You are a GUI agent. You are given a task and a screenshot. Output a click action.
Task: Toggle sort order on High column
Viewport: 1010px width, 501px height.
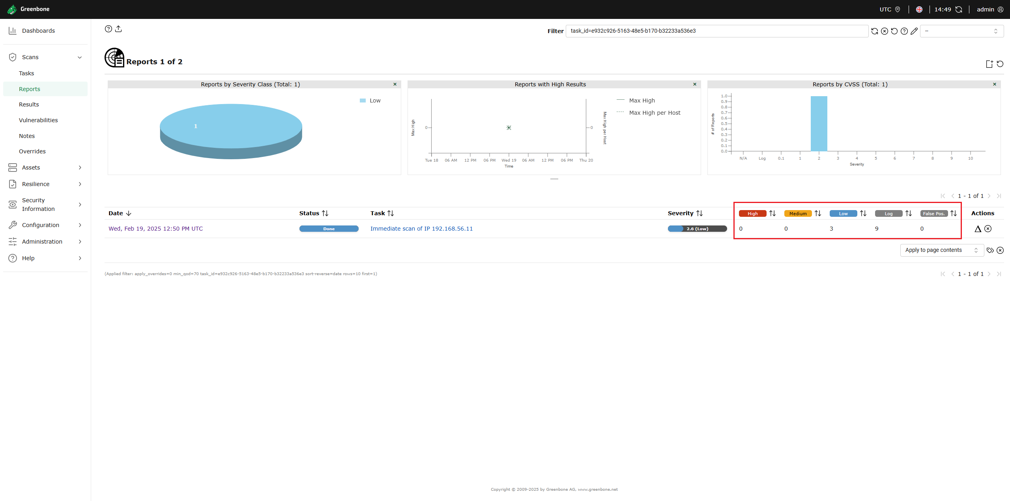pos(772,213)
